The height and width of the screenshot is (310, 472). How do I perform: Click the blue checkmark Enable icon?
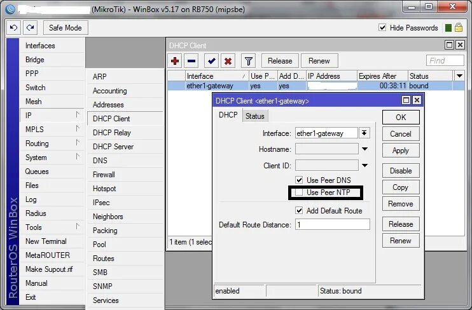click(211, 61)
